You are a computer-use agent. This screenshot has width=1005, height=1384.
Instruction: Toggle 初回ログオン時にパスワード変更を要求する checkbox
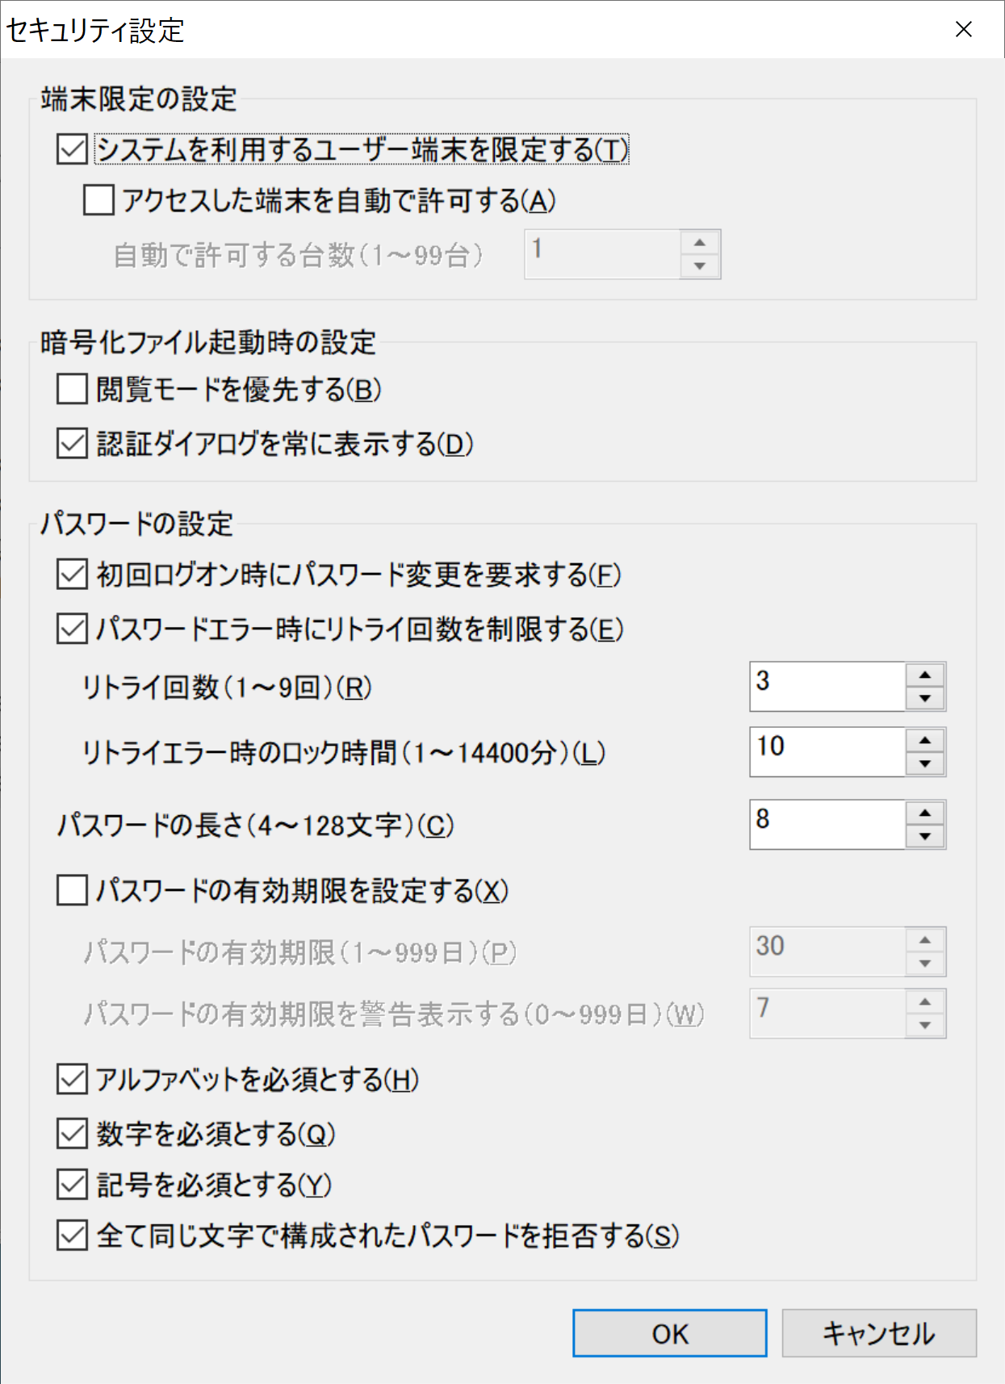click(73, 575)
